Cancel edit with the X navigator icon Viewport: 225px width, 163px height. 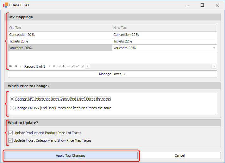pos(83,66)
